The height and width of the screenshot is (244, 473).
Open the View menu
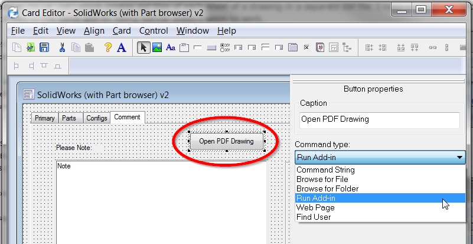66,31
